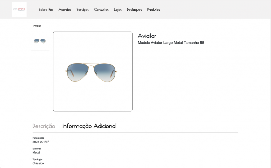
Task: Go to the Acordos page
Action: (65, 10)
